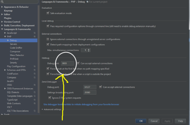The height and width of the screenshot is (125, 190).
Task: Click the Settings broadcasting port field
Action: click(90, 92)
